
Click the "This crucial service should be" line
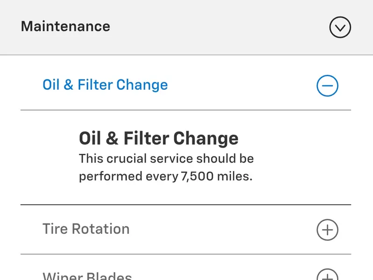coord(166,158)
